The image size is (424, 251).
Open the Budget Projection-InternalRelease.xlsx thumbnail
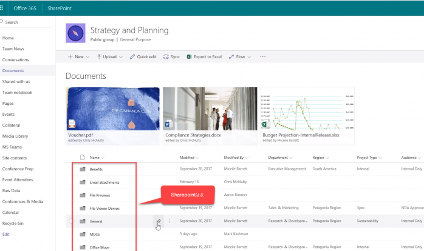pos(307,116)
